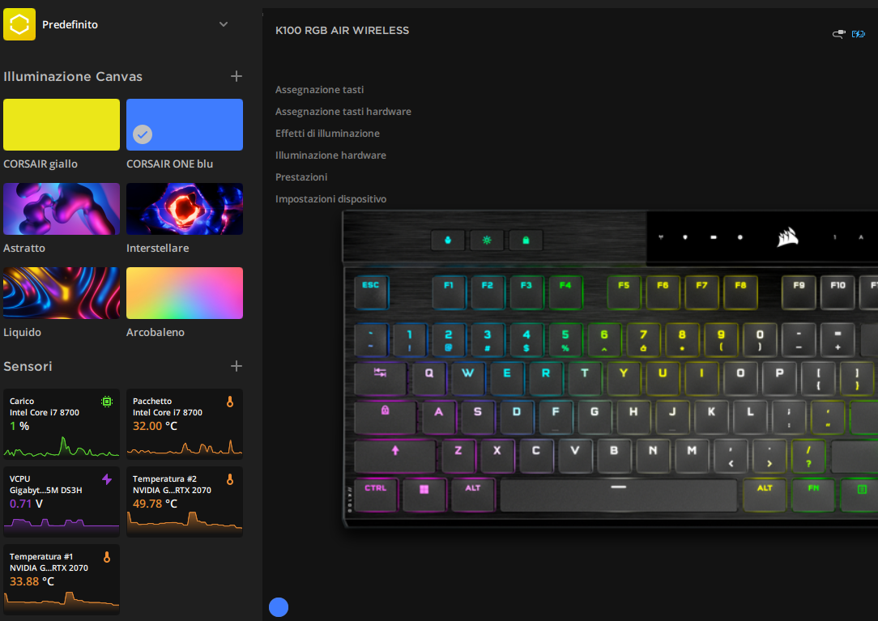Click the lightning bolt icon on VCPU sensor
The image size is (878, 621).
[107, 479]
